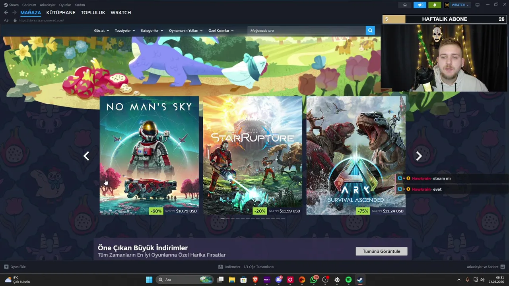Image resolution: width=509 pixels, height=286 pixels.
Task: Open the friends icon in top bar
Action: pos(405,5)
